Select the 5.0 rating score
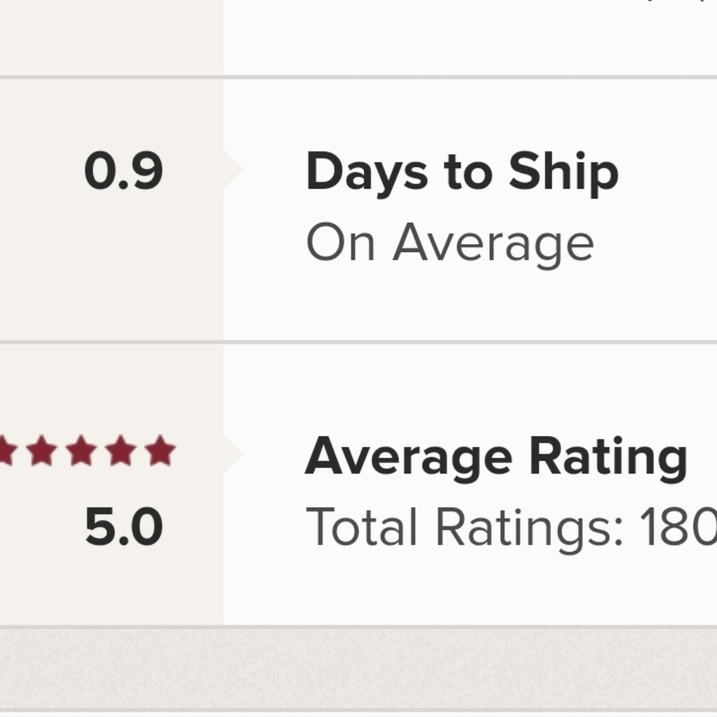This screenshot has width=717, height=717. (124, 526)
